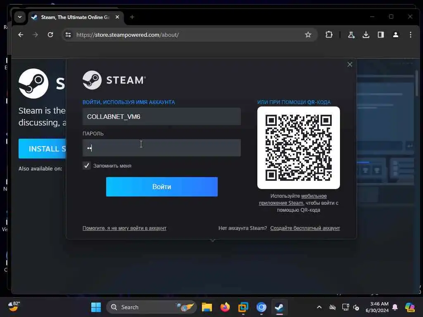Screen dimensions: 423x317
Task: Click the Войти sign-in button
Action: point(162,187)
